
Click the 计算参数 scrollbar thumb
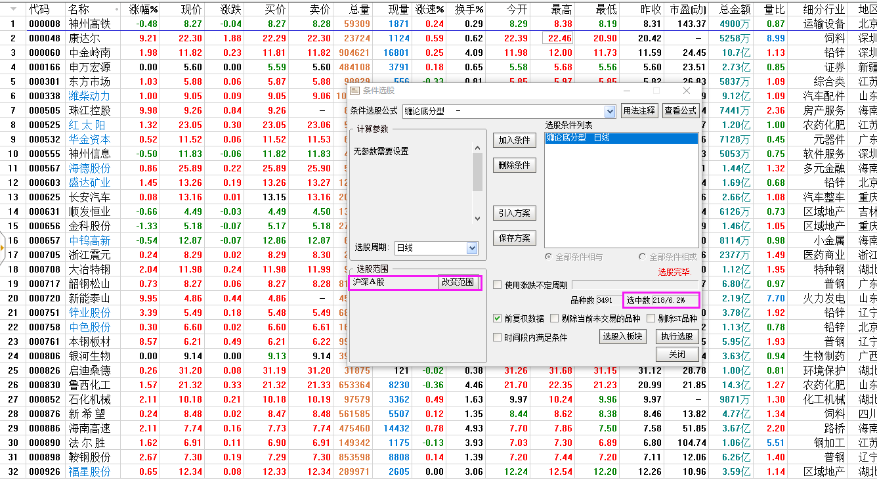[477, 171]
